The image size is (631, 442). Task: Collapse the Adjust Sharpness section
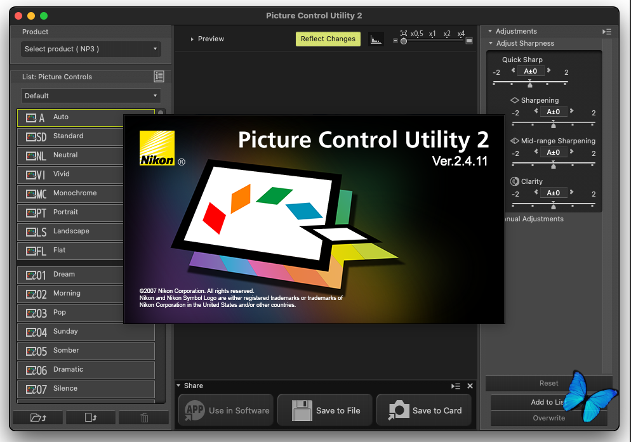click(x=491, y=44)
